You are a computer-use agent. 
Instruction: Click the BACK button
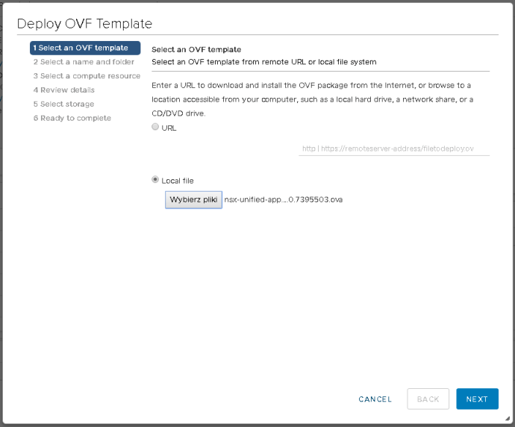[428, 399]
